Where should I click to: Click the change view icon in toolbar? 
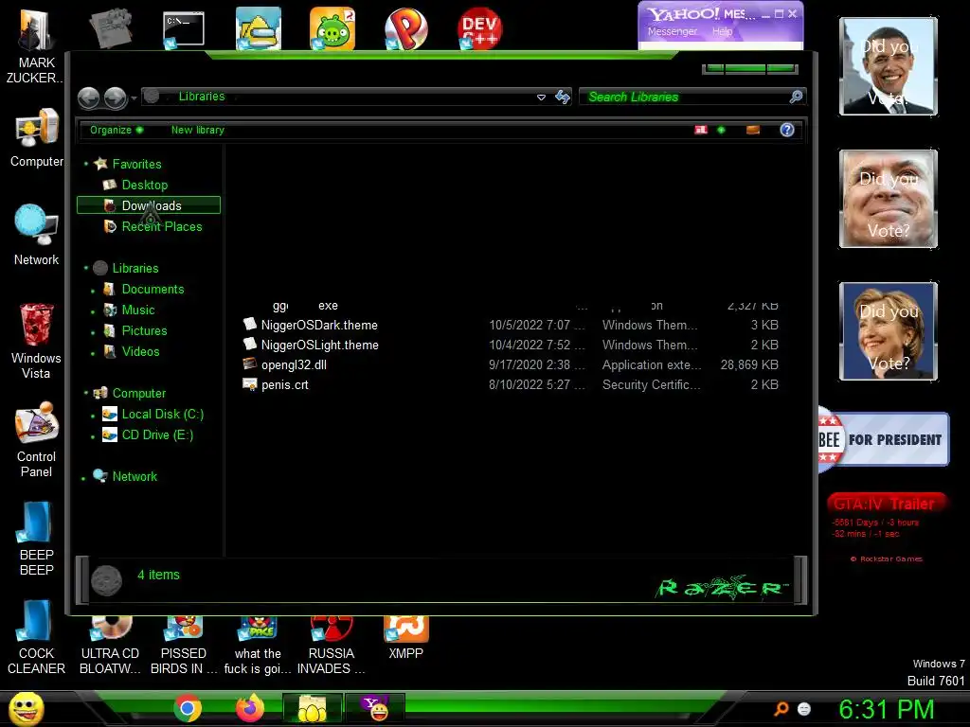coord(700,130)
